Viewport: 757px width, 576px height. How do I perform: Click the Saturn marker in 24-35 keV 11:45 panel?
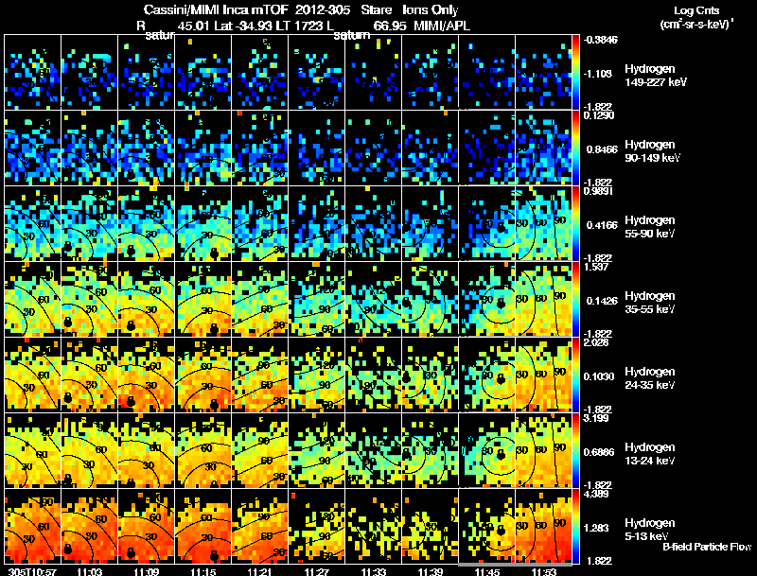[501, 378]
